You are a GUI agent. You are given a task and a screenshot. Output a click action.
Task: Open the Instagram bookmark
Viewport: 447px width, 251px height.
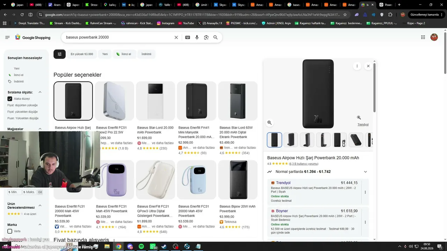click(x=166, y=23)
